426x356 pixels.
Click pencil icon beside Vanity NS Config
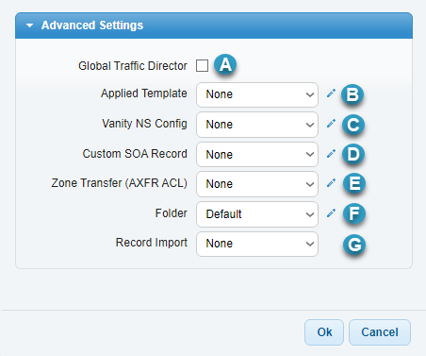coord(331,124)
